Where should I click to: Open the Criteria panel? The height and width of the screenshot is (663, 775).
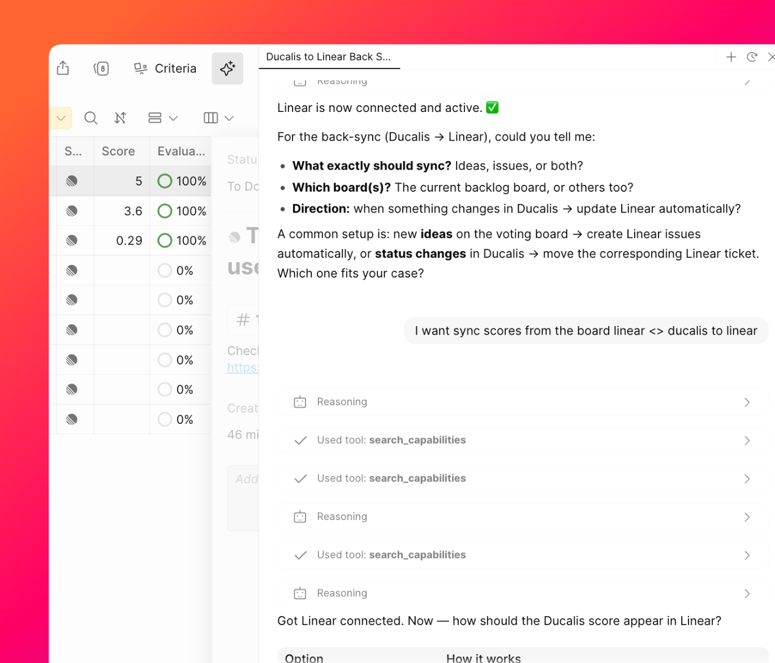165,68
